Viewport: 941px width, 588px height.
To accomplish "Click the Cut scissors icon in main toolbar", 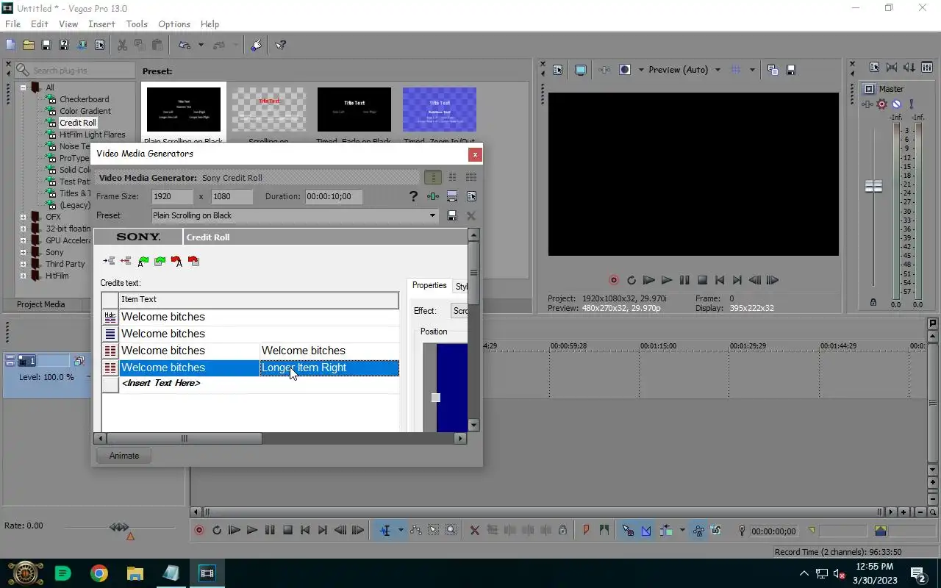I will (122, 45).
